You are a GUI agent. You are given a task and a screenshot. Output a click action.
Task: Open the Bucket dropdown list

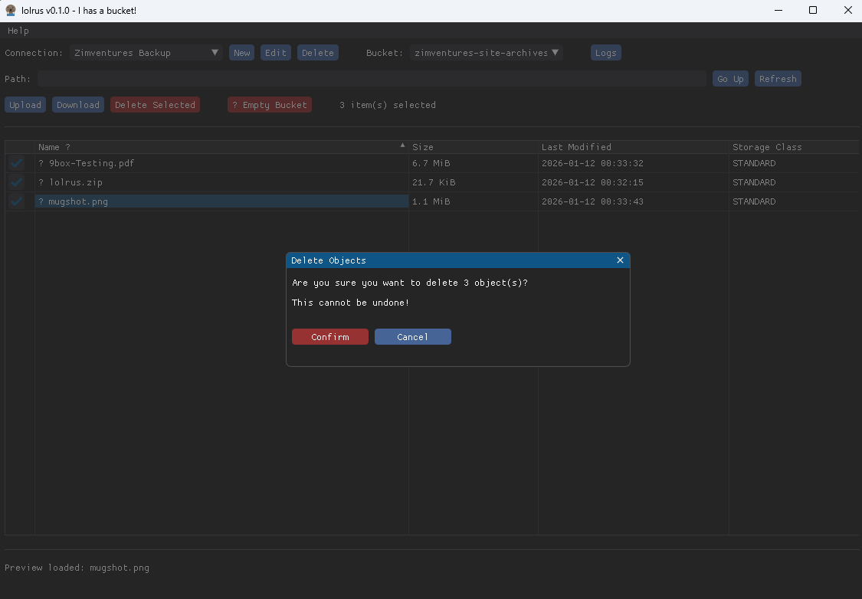pos(556,53)
